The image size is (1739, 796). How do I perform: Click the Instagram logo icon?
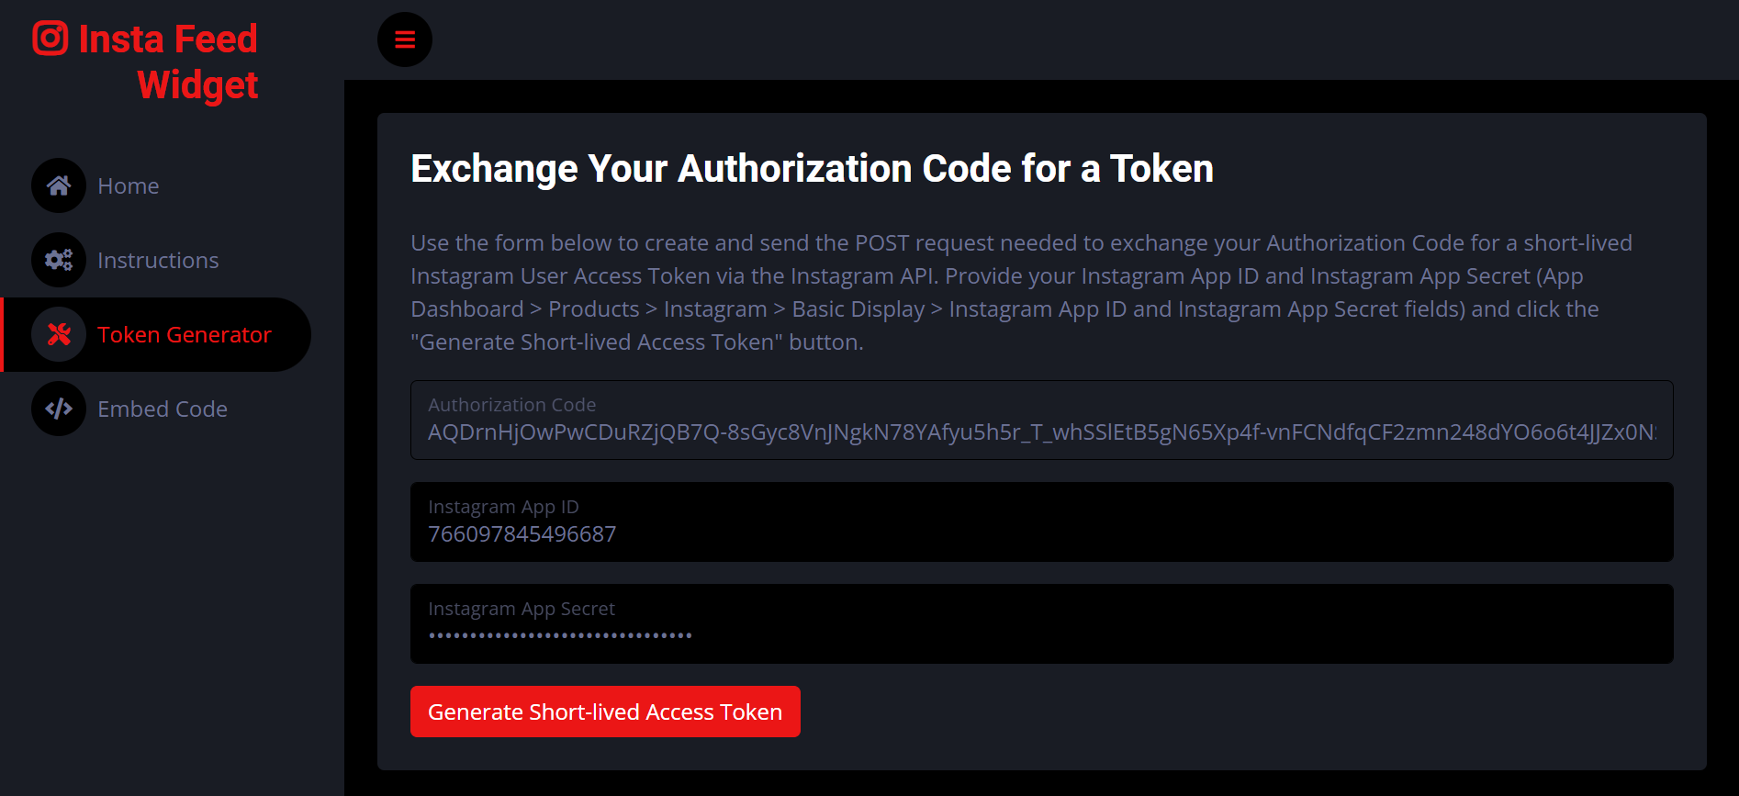coord(50,39)
